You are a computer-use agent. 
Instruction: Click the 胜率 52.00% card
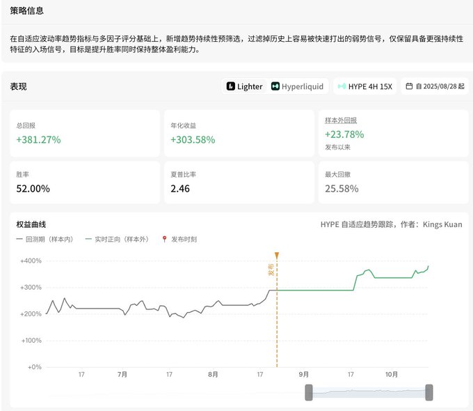click(85, 183)
